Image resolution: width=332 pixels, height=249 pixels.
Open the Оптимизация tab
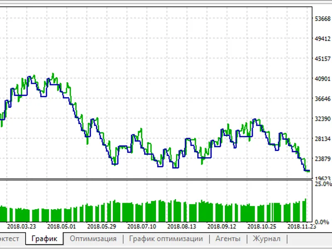[93, 239]
